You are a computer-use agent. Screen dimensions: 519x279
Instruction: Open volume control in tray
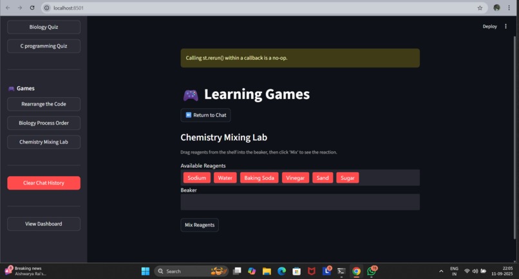tap(475, 271)
